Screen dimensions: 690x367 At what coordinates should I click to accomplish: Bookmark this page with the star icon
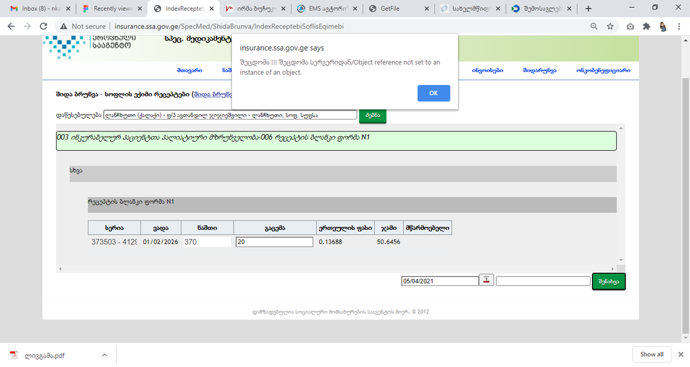click(x=610, y=26)
